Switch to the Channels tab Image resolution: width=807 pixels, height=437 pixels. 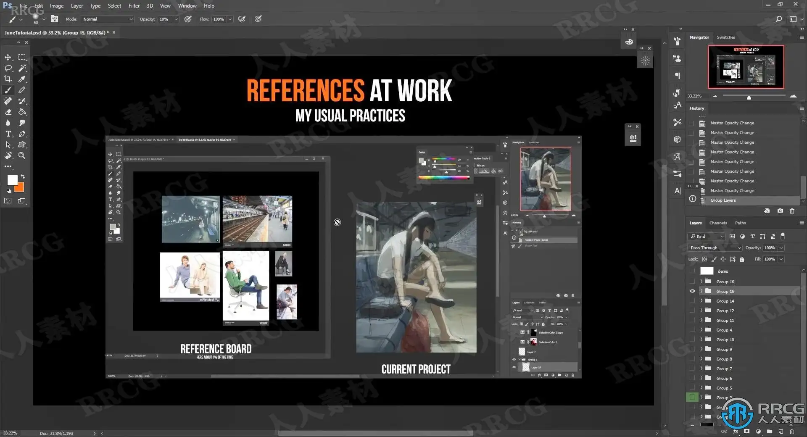718,223
